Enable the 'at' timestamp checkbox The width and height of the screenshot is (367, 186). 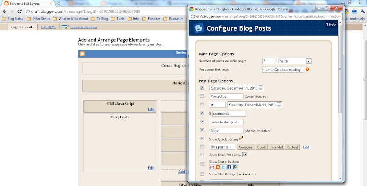[202, 105]
